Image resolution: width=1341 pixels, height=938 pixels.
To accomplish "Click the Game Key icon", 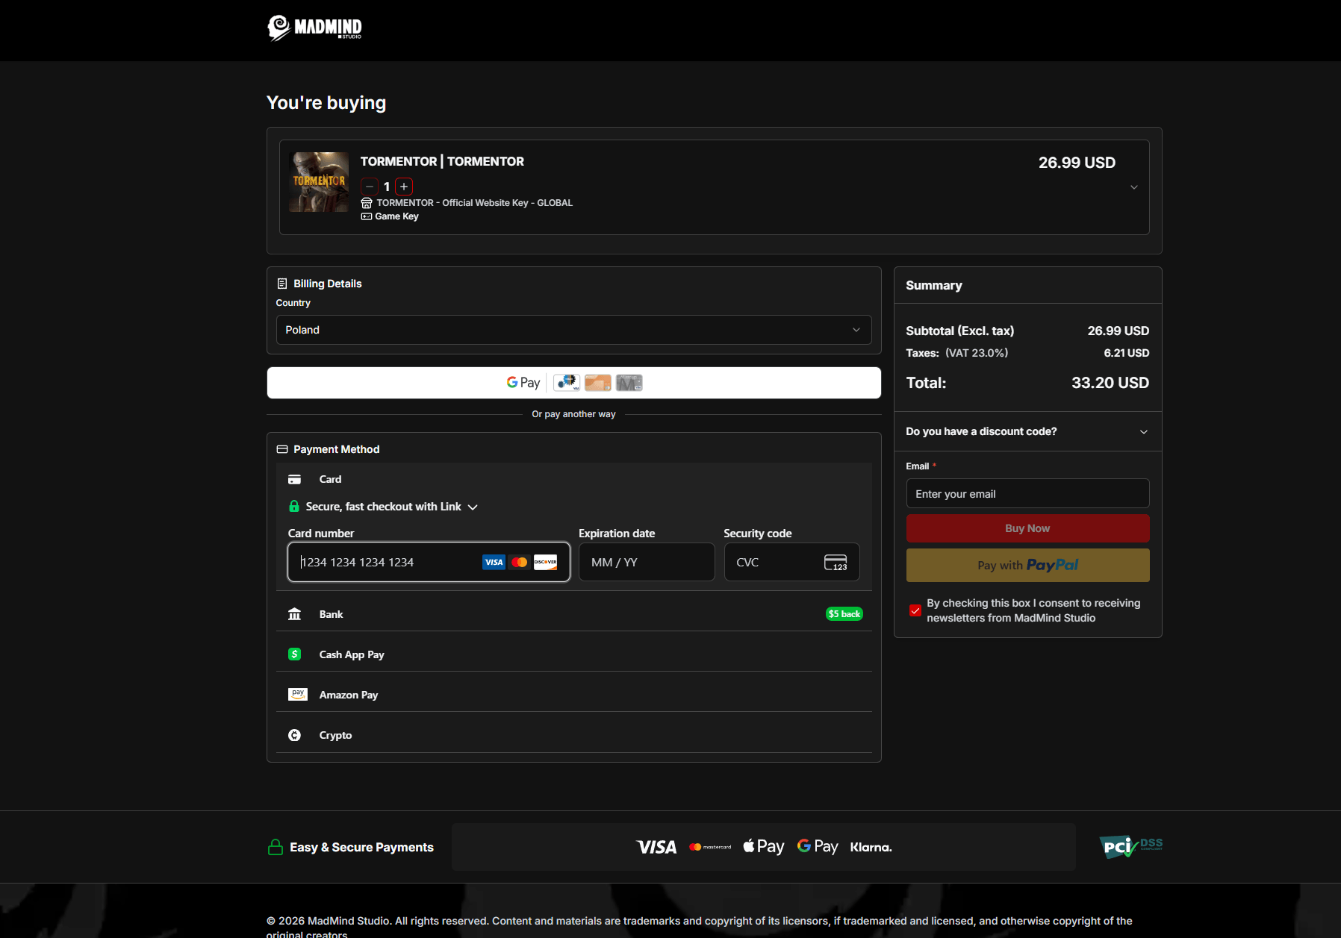I will 367,216.
